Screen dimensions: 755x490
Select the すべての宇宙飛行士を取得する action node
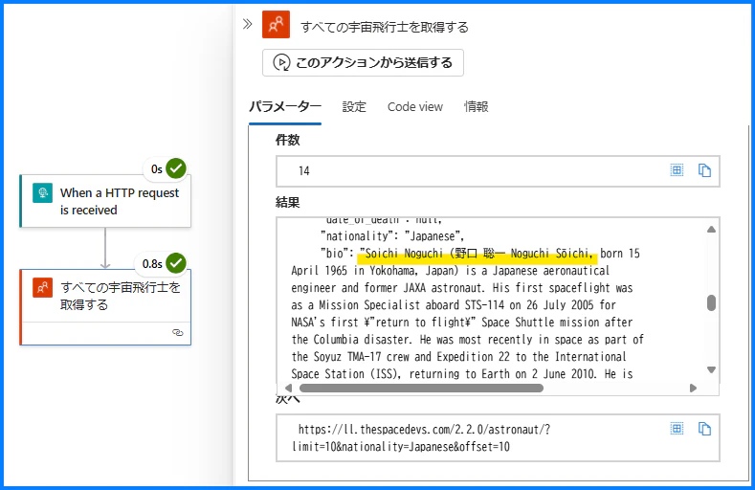105,307
